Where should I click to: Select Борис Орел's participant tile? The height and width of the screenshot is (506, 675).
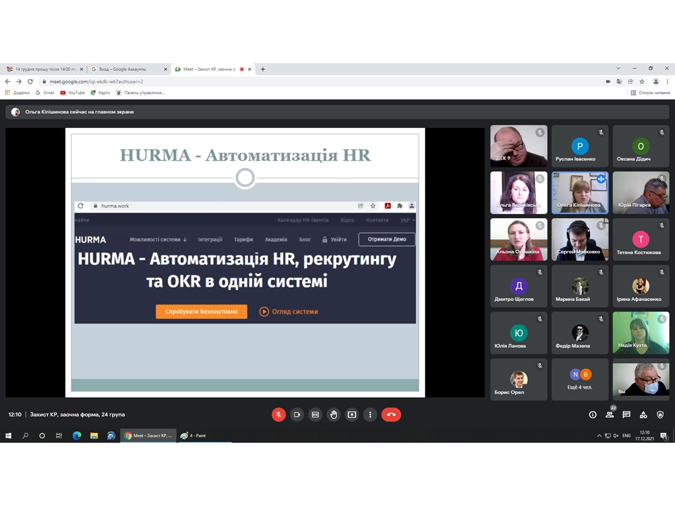pos(519,379)
